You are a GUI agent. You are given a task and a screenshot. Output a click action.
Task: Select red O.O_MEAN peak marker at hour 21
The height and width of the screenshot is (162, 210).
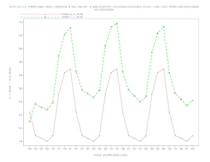(70, 69)
